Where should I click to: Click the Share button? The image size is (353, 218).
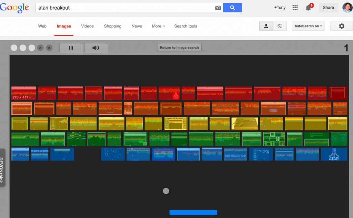(x=328, y=7)
